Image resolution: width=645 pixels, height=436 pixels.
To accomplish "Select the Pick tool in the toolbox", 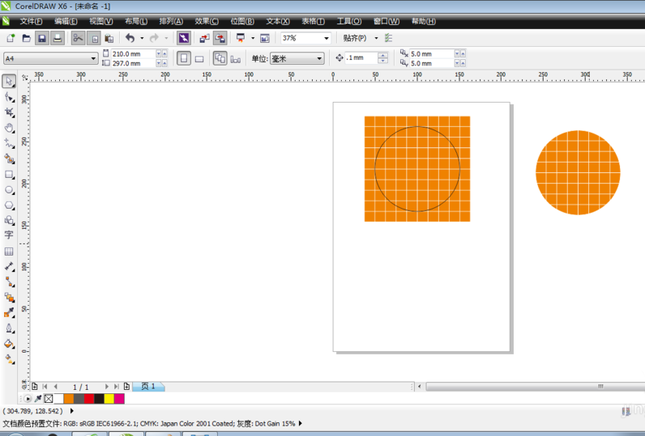I will [9, 82].
